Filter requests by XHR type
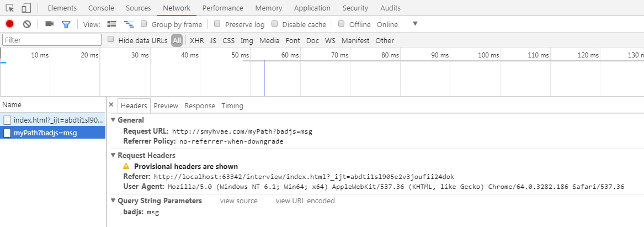This screenshot has height=227, width=644. point(196,40)
